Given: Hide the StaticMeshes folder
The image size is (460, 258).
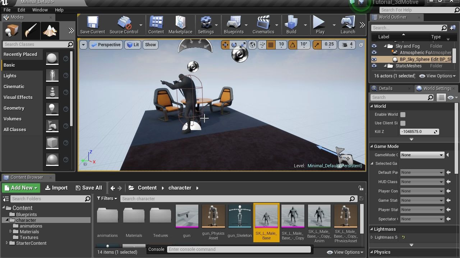Looking at the screenshot, I should pyautogui.click(x=374, y=66).
